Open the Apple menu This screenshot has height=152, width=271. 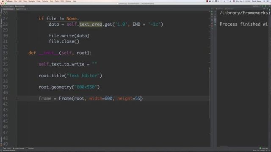coord(3,1)
